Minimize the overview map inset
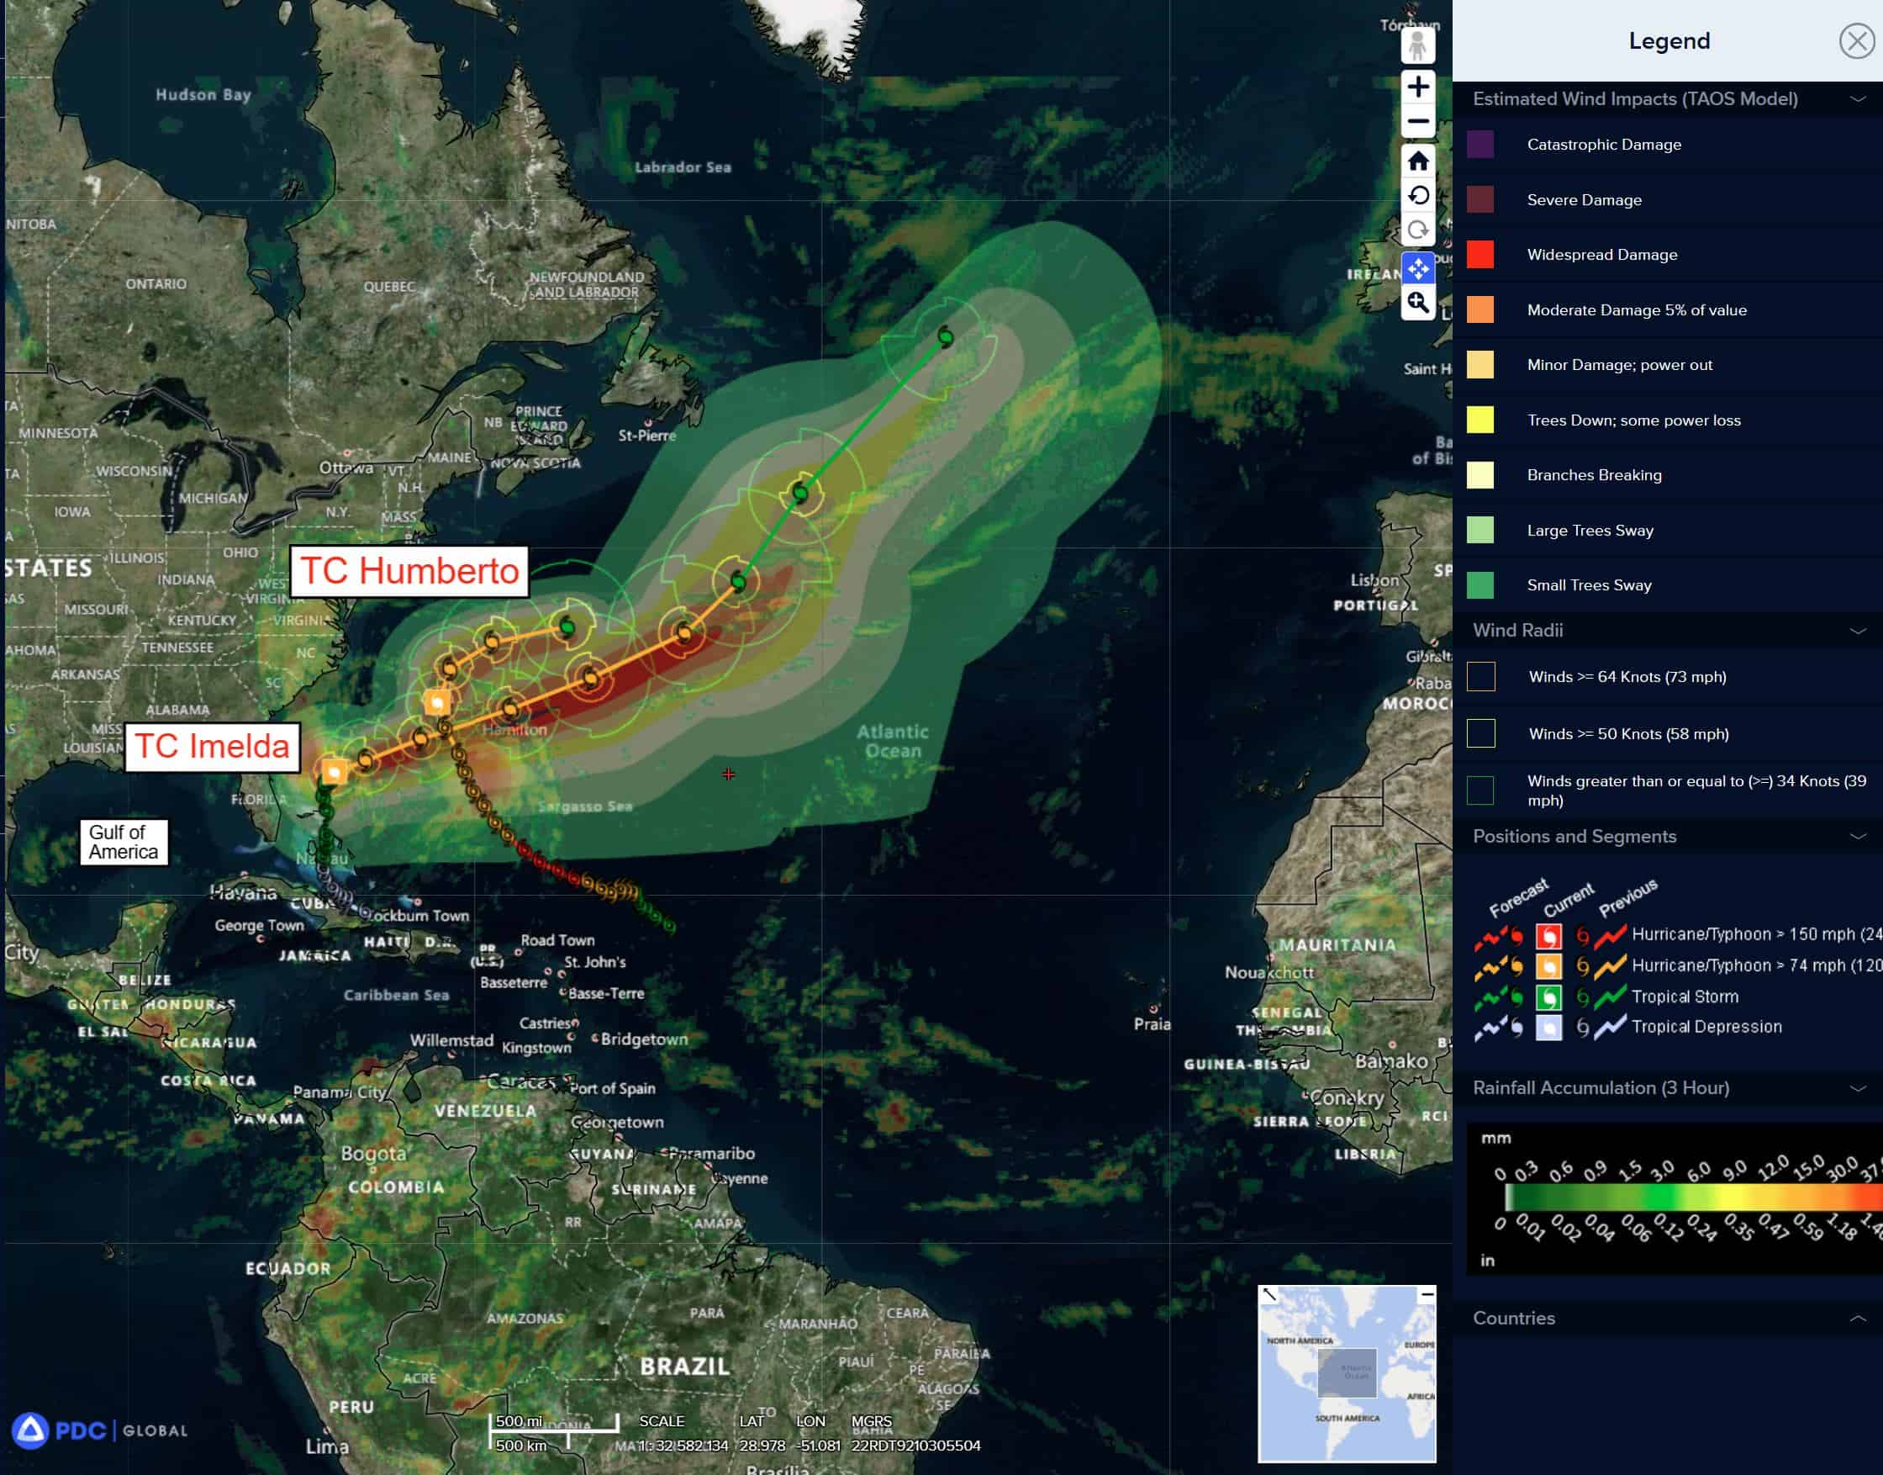 pyautogui.click(x=1427, y=1294)
